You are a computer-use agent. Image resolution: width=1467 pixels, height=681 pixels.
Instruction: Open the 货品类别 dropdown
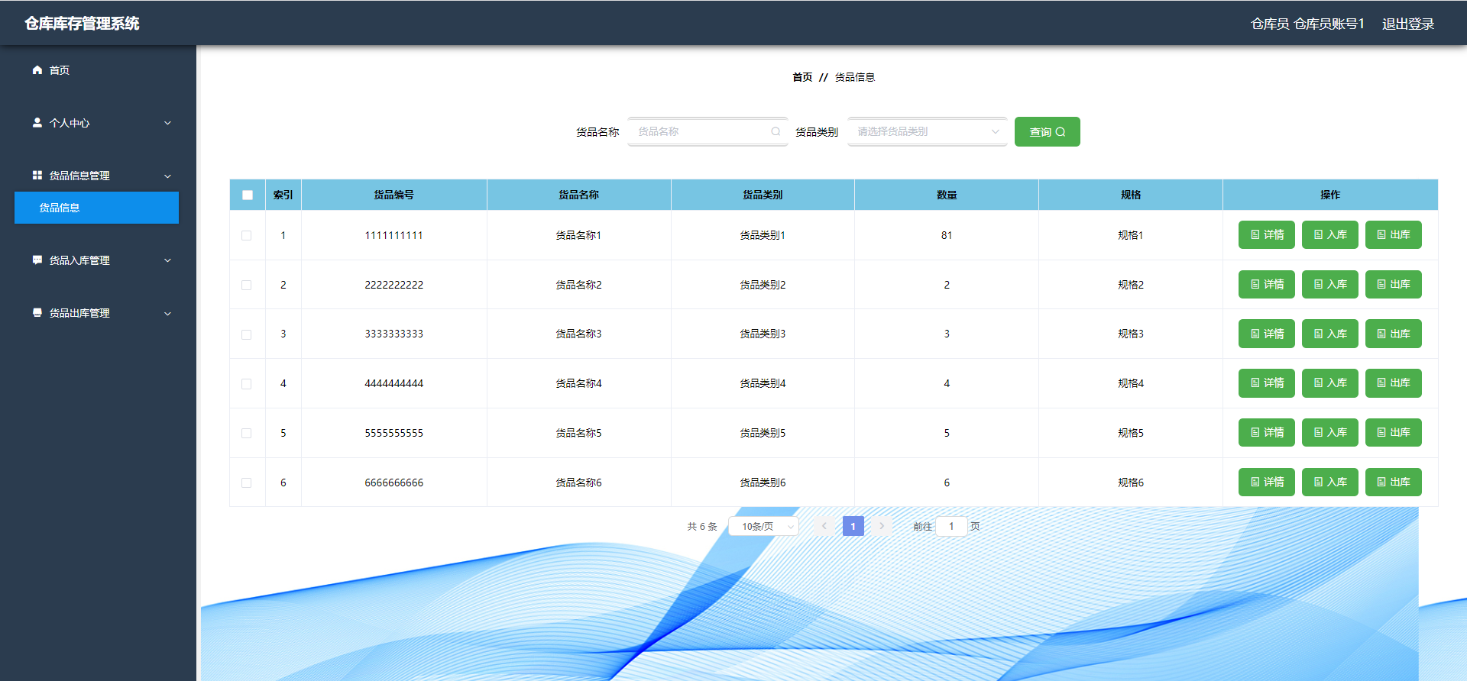coord(928,131)
